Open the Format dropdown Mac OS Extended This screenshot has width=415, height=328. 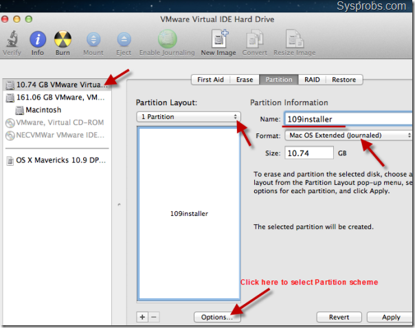(348, 135)
